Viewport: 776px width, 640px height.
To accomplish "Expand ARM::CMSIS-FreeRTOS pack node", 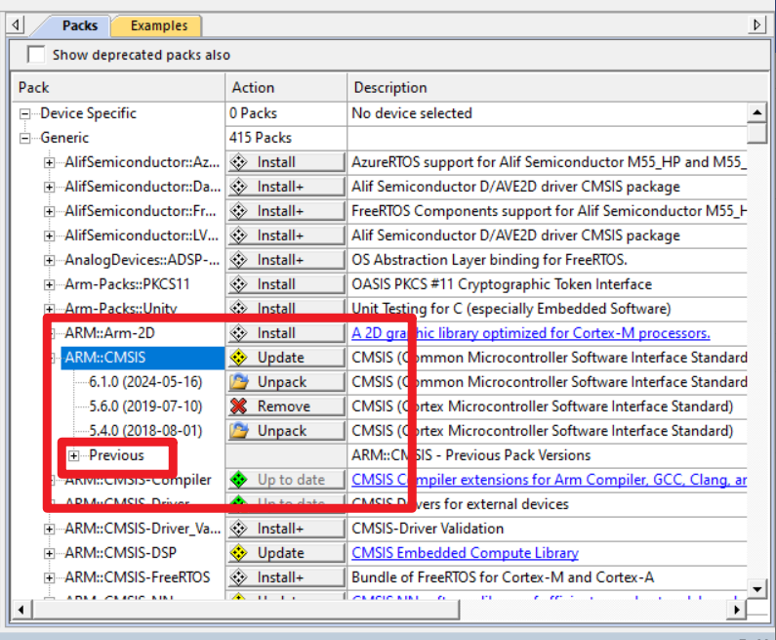I will 49,577.
